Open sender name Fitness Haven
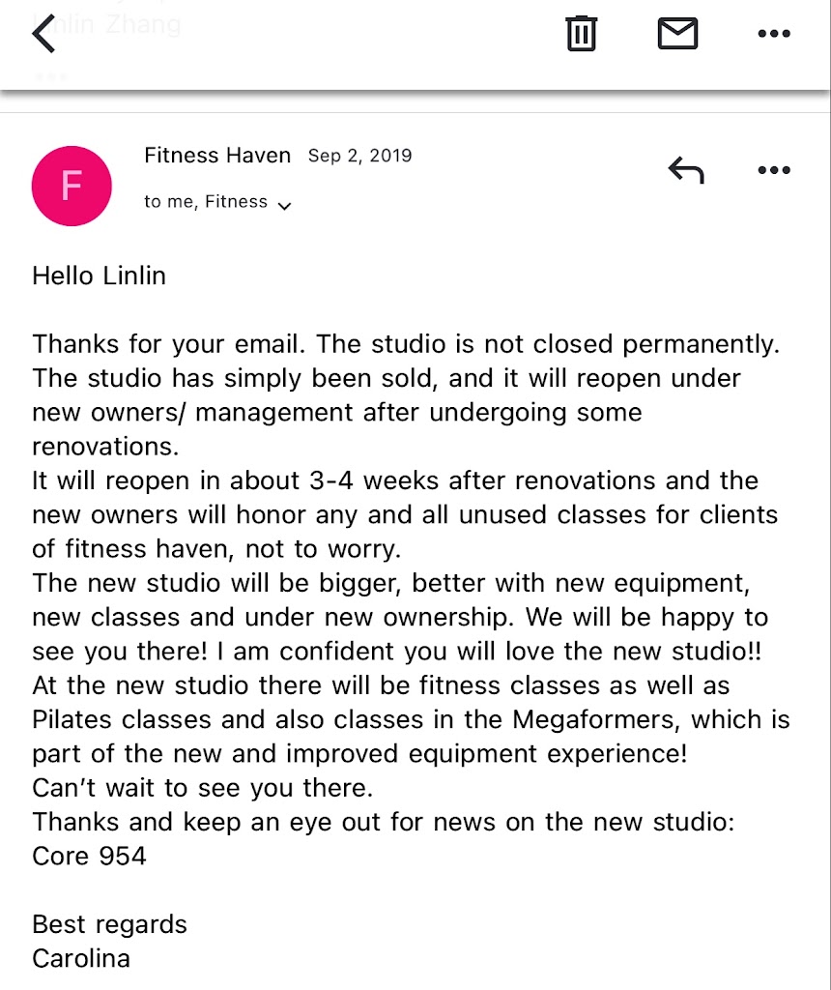The height and width of the screenshot is (990, 831). [217, 156]
